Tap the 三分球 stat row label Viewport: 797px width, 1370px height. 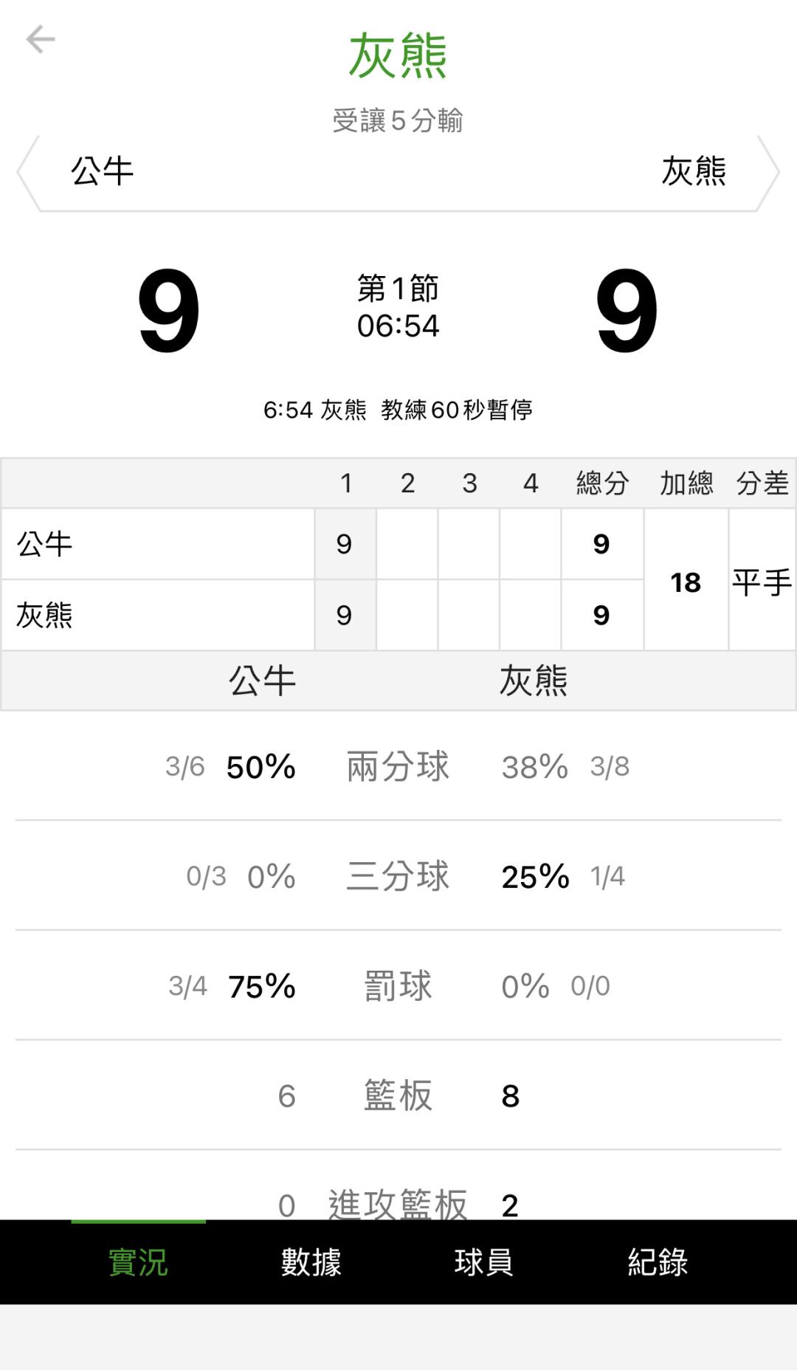[x=398, y=876]
